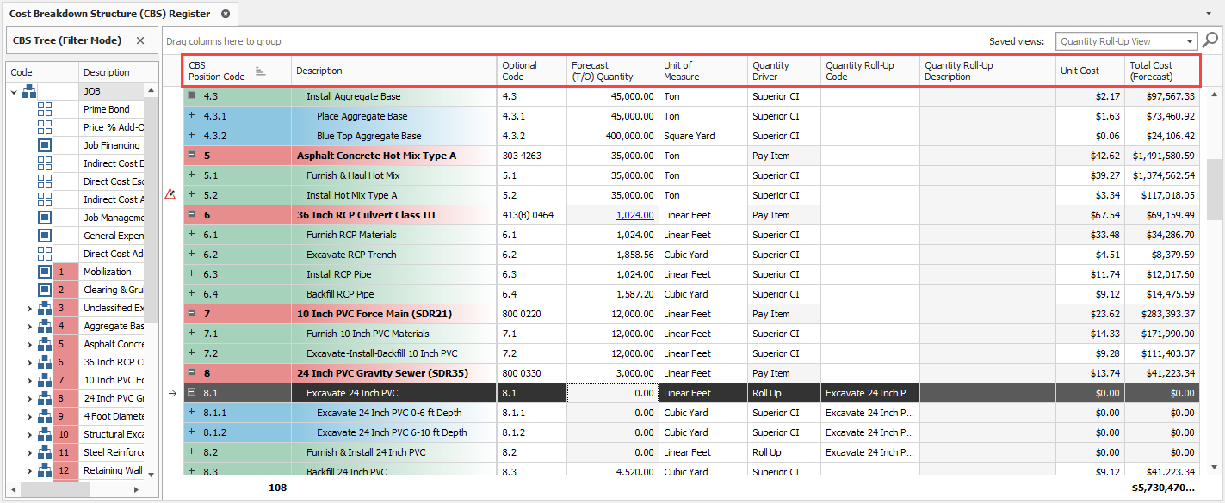Image resolution: width=1225 pixels, height=503 pixels.
Task: Expand Unclassified Excavation node in CBS Tree
Action: [x=29, y=308]
